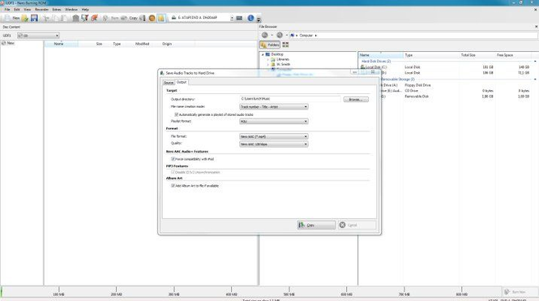
Task: Click the orange round disc toolbar icon
Action: (152, 18)
